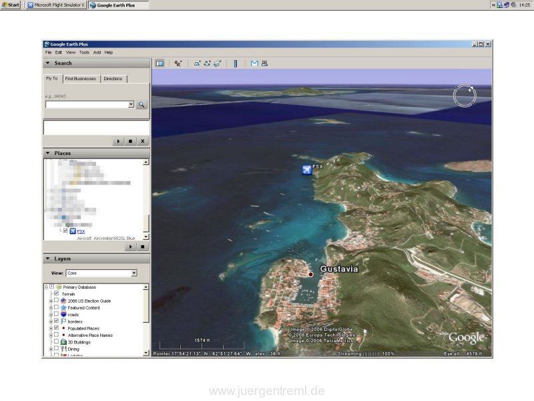Enable the 2006 US Election Guide checkbox
The image size is (534, 401).
tap(57, 300)
